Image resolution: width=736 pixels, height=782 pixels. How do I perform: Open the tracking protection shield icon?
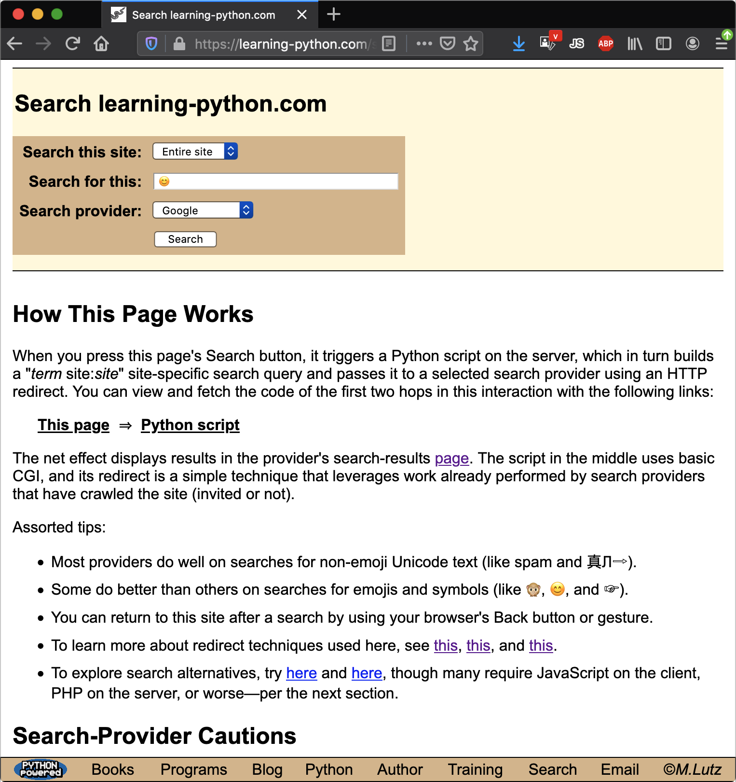tap(151, 44)
